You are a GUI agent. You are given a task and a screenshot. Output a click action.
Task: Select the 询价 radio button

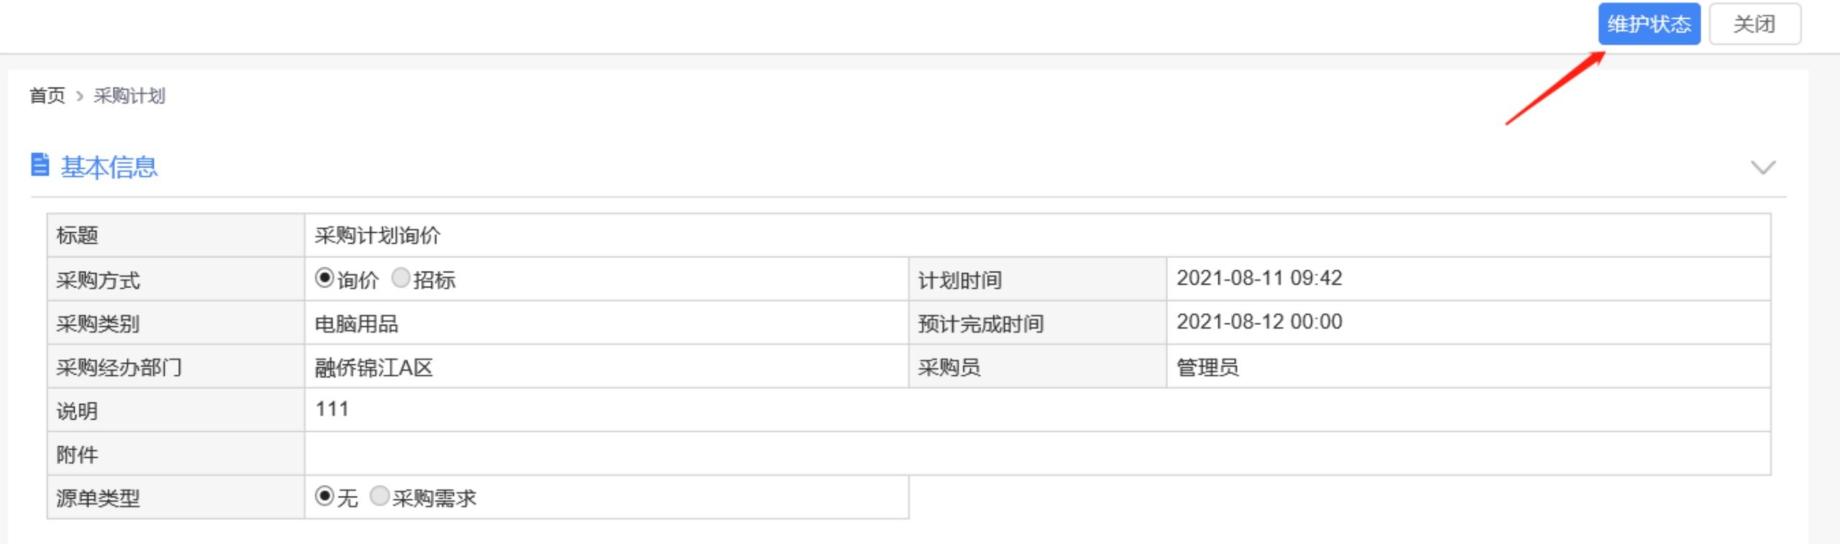(x=324, y=278)
